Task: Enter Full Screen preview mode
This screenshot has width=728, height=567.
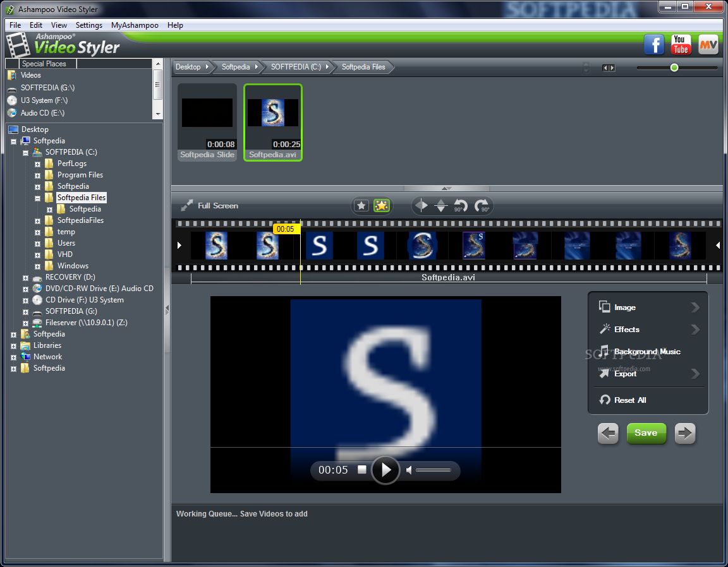Action: coord(209,206)
